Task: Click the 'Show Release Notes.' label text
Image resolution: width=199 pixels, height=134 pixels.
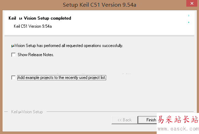Action: click(x=36, y=55)
